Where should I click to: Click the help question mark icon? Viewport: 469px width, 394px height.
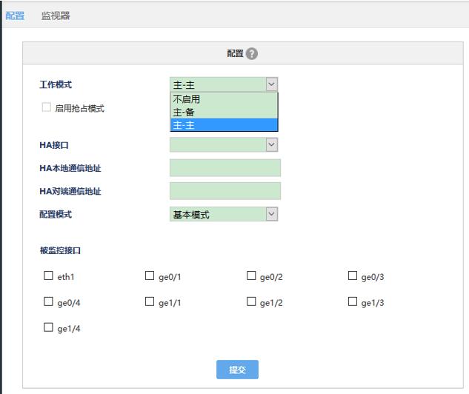pos(252,54)
